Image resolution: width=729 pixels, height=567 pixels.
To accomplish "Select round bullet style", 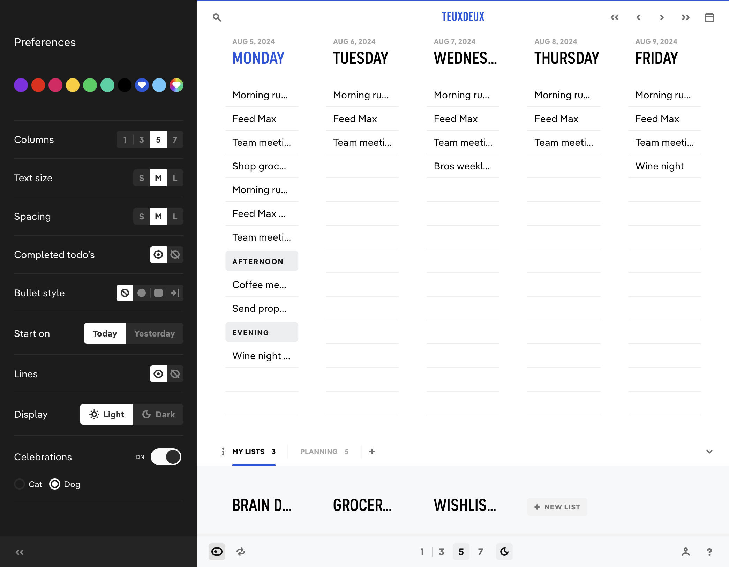I will click(x=142, y=293).
